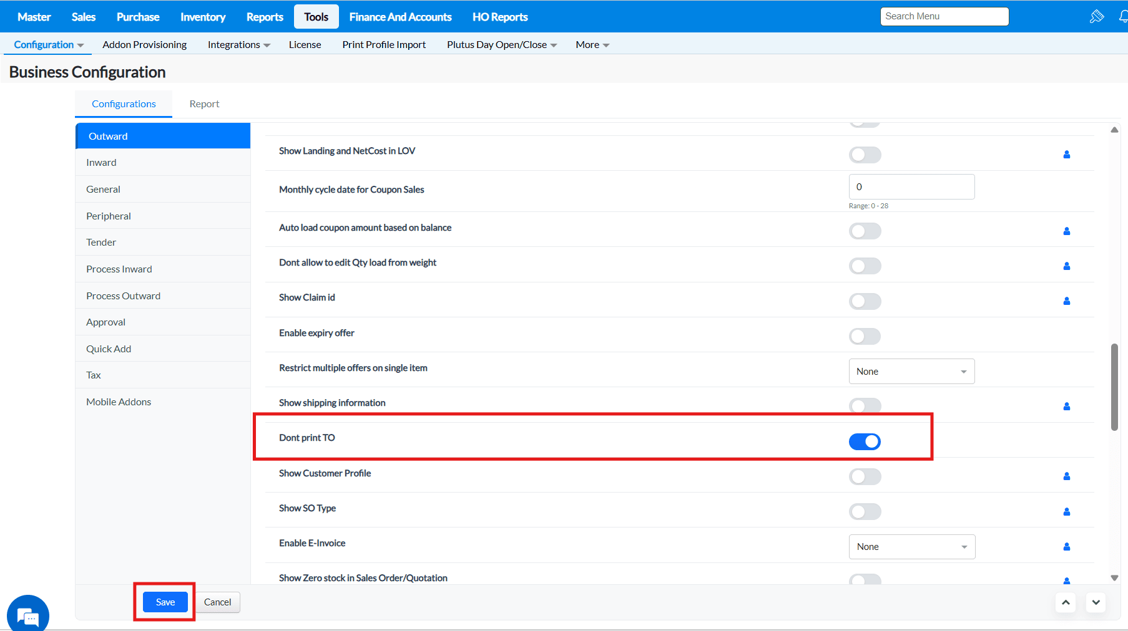Click the Search Menu field
The height and width of the screenshot is (631, 1128).
coord(944,16)
